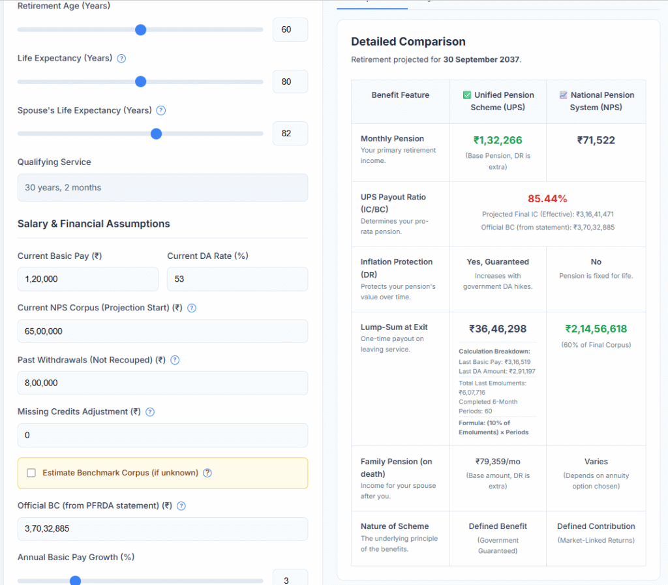The image size is (668, 585).
Task: Click the Retirement Age value box showing 60
Action: 290,29
